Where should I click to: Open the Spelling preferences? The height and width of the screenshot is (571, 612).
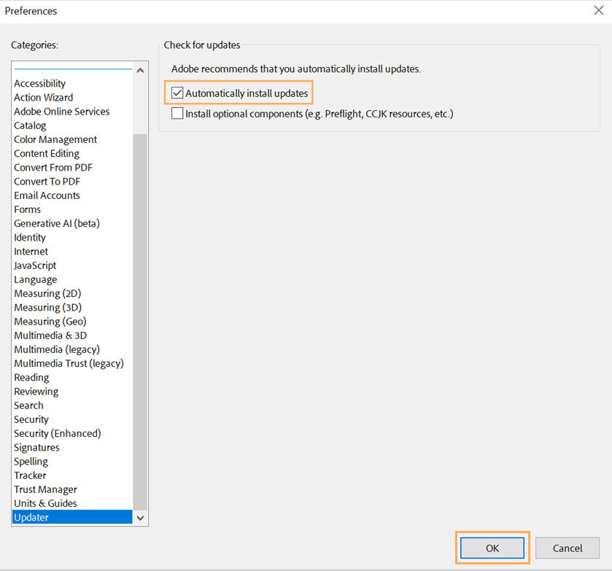[31, 461]
